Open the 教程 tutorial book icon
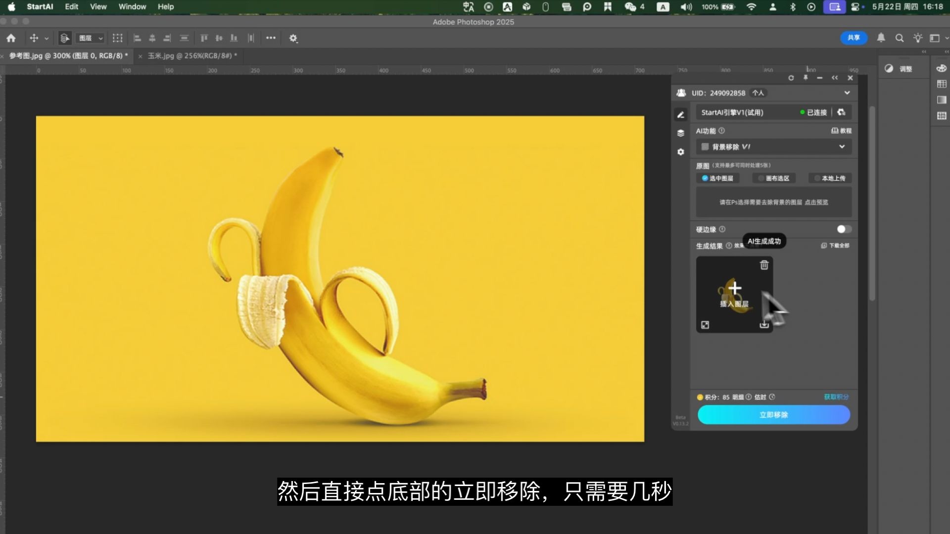Image resolution: width=950 pixels, height=534 pixels. click(x=836, y=131)
